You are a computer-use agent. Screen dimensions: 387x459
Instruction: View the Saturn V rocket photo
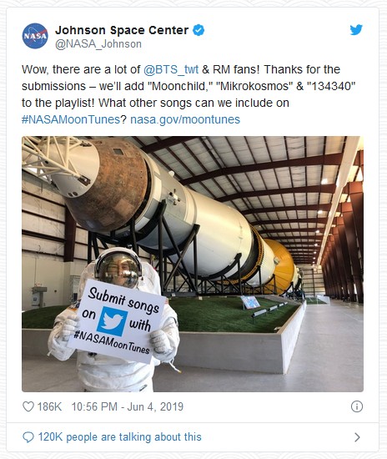(x=193, y=264)
